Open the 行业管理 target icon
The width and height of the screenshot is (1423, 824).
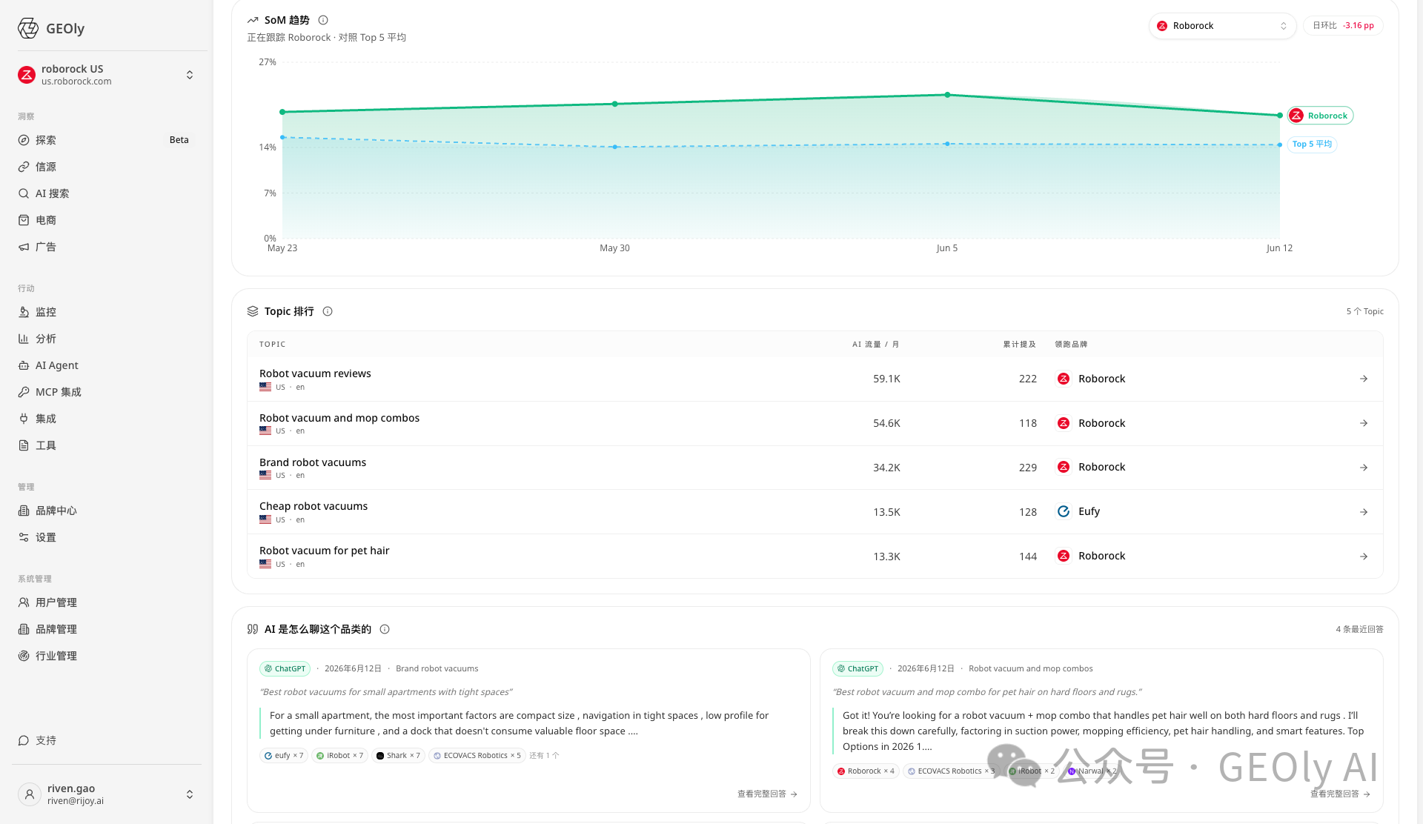(x=24, y=656)
